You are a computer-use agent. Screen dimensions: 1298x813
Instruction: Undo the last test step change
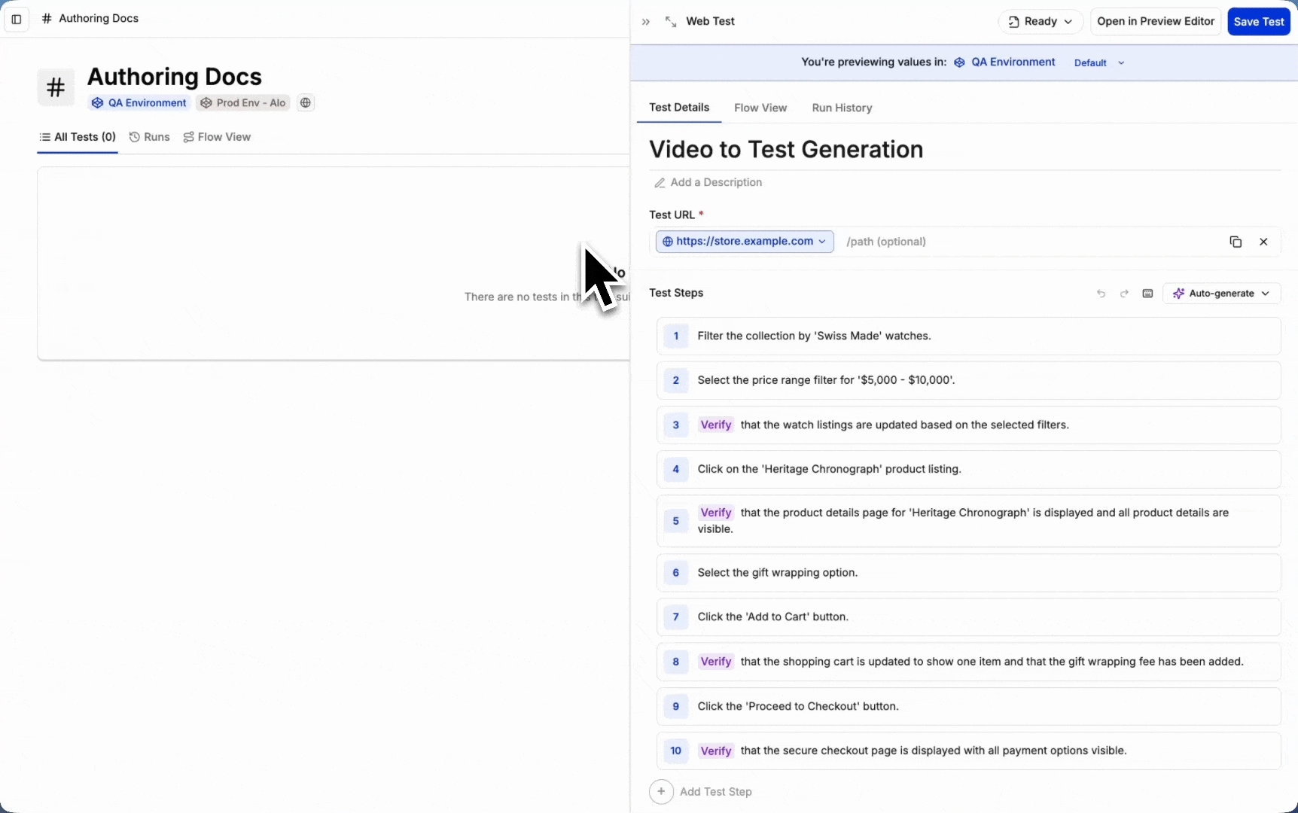tap(1101, 294)
